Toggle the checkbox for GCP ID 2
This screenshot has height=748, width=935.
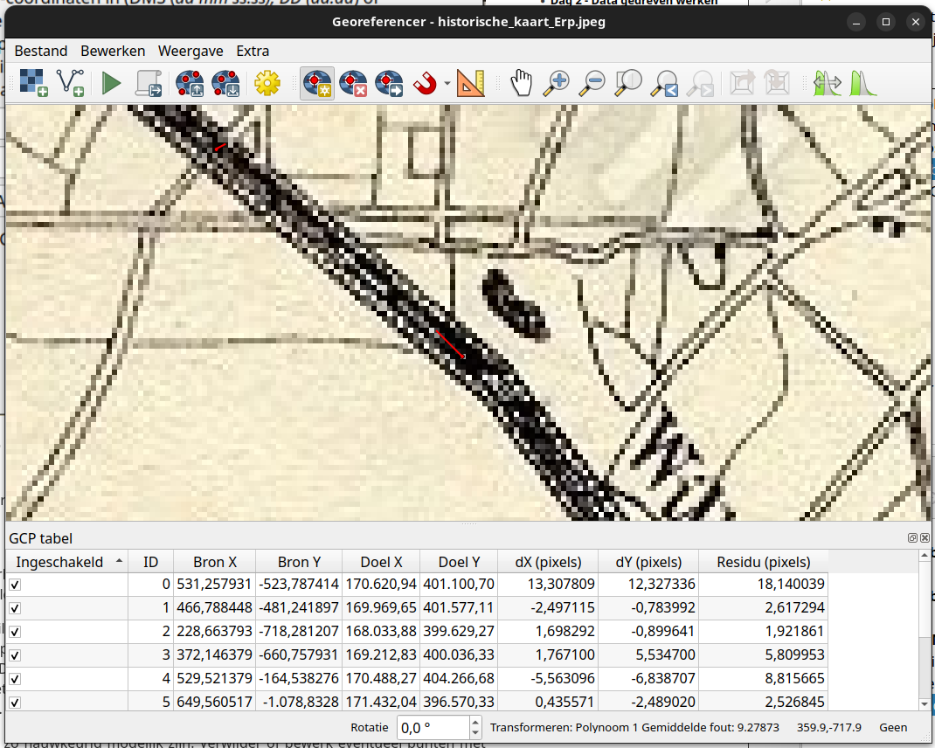[x=15, y=632]
